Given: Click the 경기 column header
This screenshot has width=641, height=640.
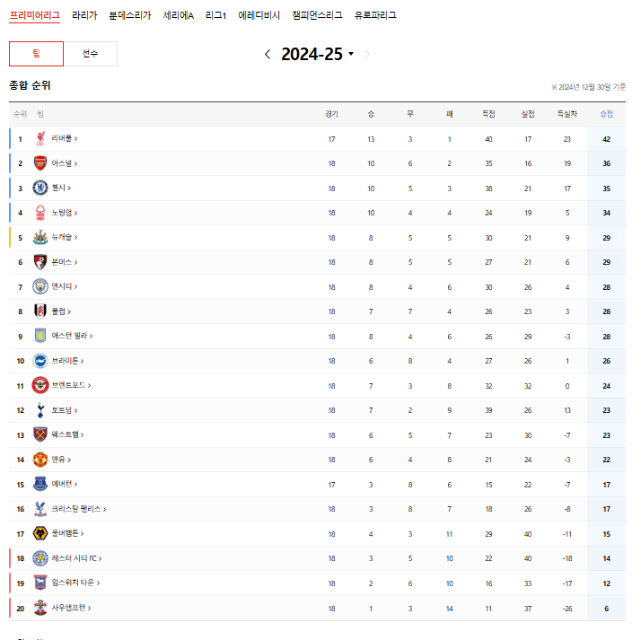Looking at the screenshot, I should (x=331, y=114).
